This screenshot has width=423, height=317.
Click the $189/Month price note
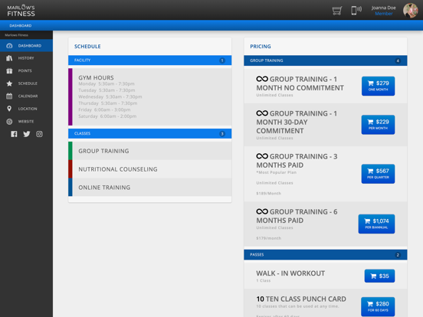pyautogui.click(x=268, y=193)
